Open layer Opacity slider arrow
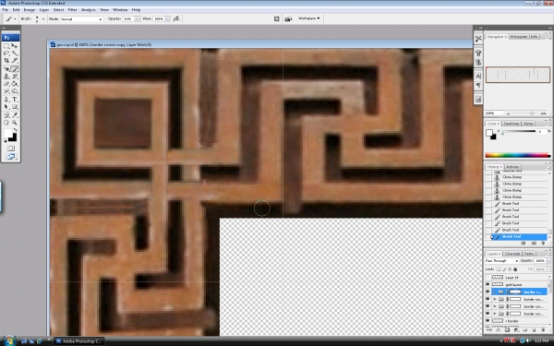This screenshot has width=554, height=346. click(548, 261)
